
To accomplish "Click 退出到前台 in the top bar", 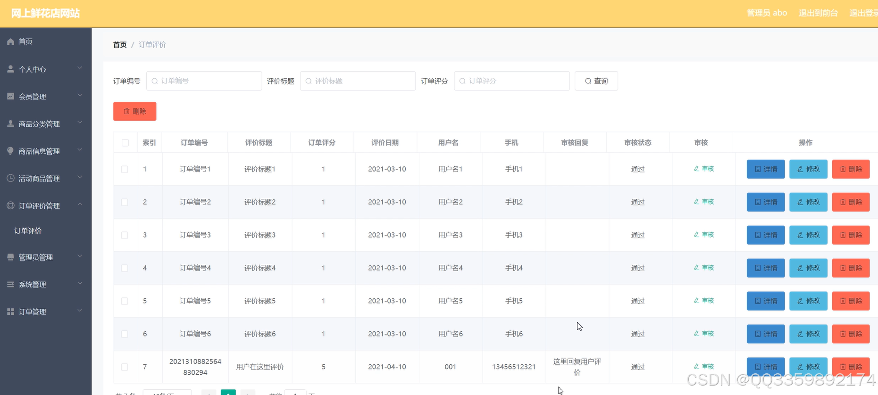I will [x=818, y=13].
